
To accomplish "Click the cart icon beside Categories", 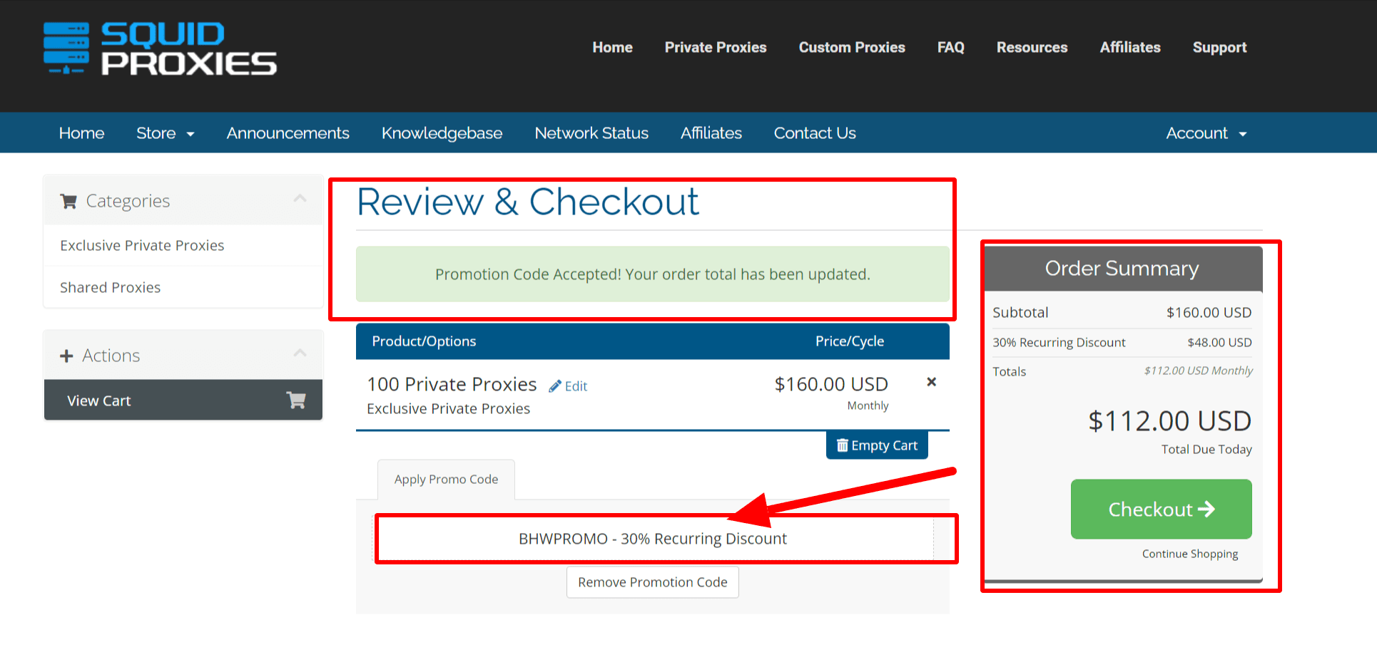I will point(68,200).
